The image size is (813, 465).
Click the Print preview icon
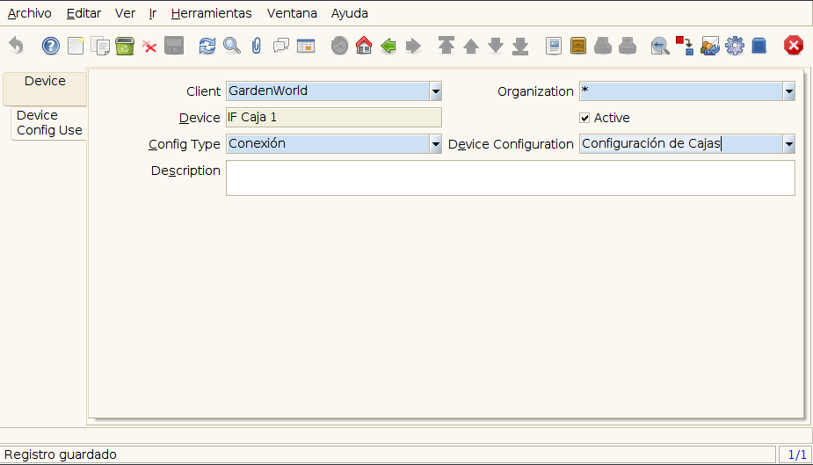tap(602, 46)
